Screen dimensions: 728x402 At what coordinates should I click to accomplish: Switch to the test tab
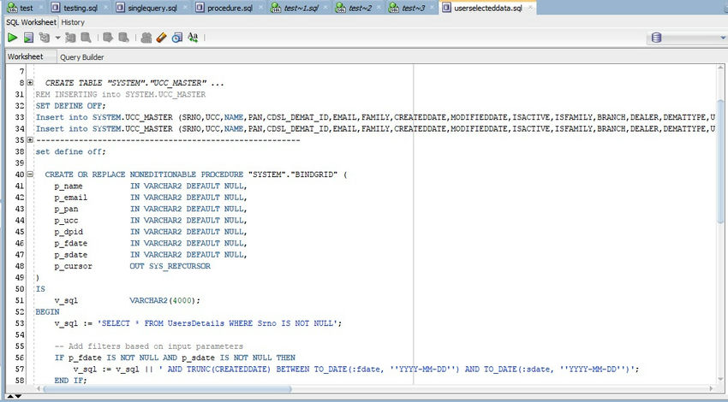[x=21, y=8]
